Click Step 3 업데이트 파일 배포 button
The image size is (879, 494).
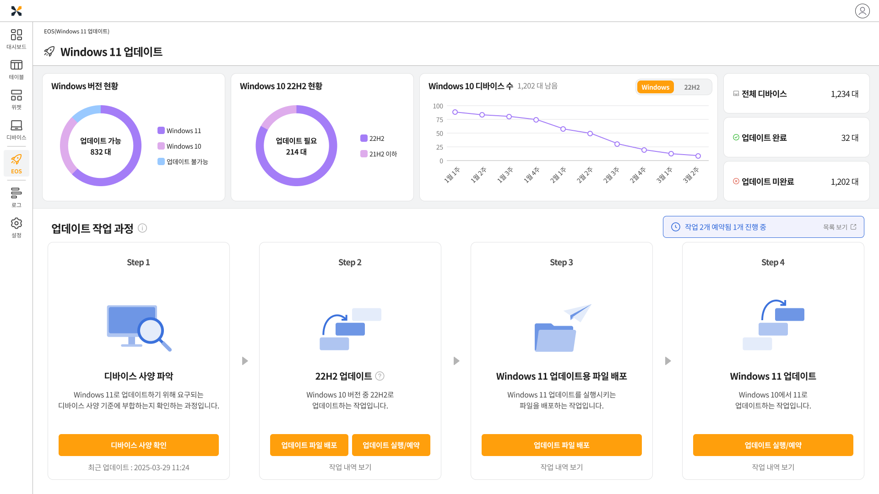tap(562, 445)
